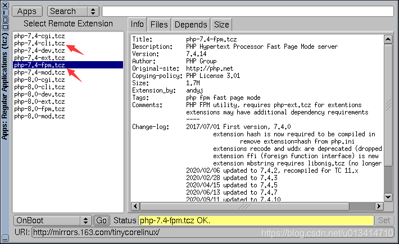Viewport: 399px width, 244px height.
Task: Click the horizontal scrollbar left arrow
Action: point(135,206)
